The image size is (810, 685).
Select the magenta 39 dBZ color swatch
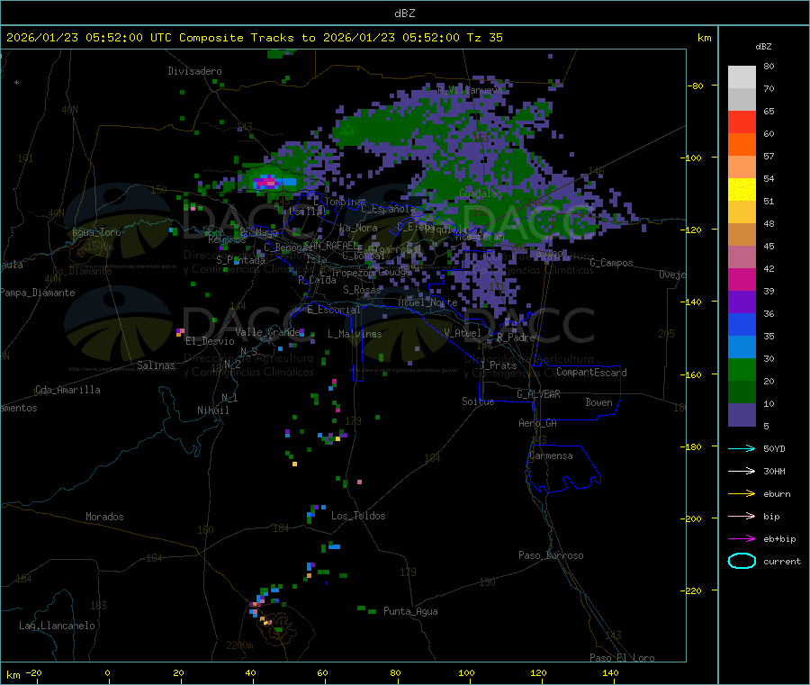(742, 279)
